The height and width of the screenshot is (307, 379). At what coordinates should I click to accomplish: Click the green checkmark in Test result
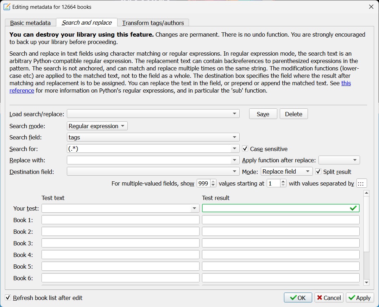point(353,208)
